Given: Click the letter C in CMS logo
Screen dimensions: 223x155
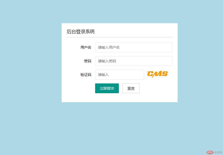Looking at the screenshot, I should tap(150, 74).
